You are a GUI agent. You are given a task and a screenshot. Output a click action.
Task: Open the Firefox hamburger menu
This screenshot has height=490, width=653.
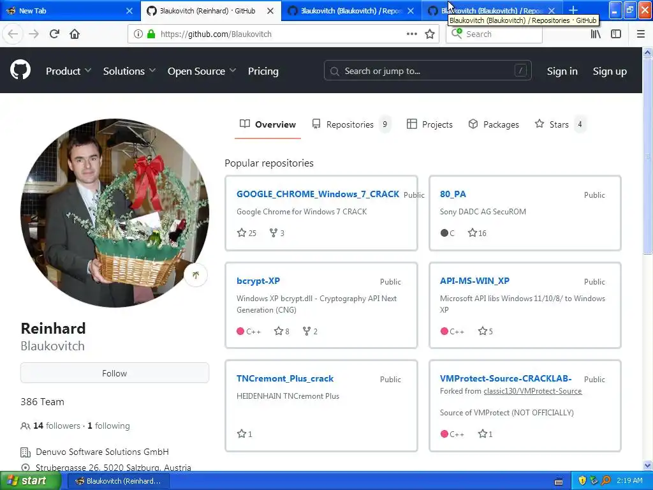[x=640, y=34]
